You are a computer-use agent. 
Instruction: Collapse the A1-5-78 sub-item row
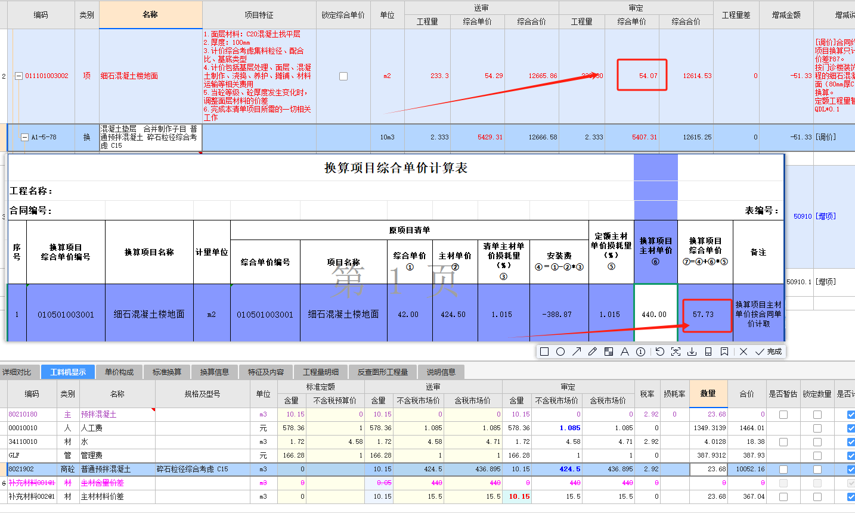point(25,137)
